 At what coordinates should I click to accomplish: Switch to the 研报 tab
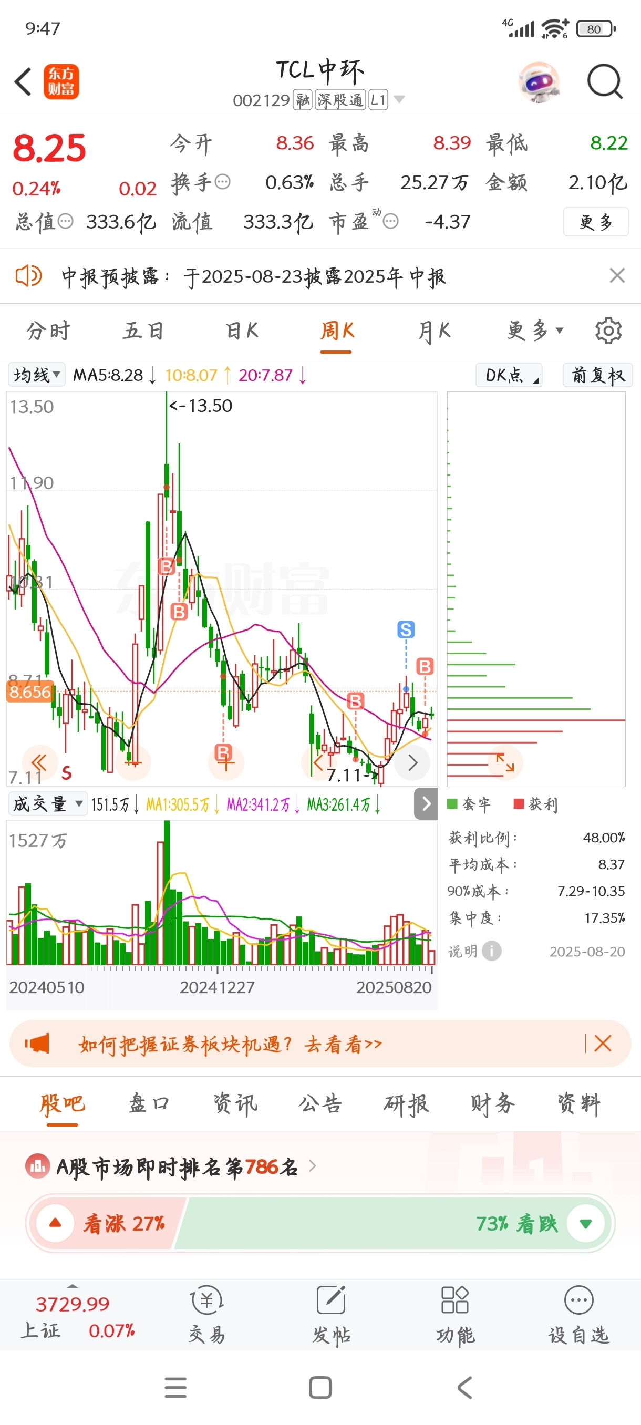407,1104
